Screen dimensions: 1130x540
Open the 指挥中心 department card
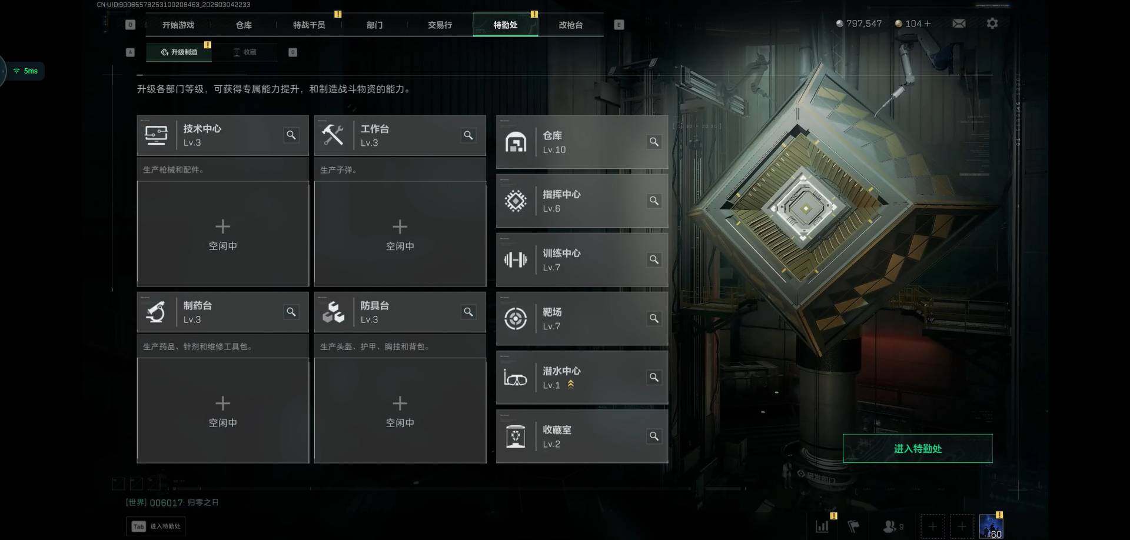pos(581,201)
